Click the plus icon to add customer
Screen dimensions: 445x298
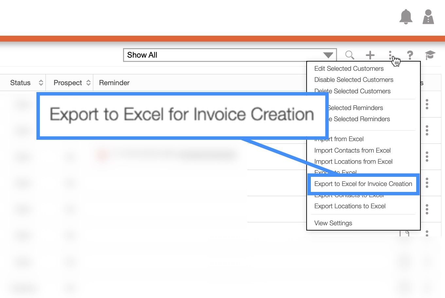pyautogui.click(x=370, y=55)
